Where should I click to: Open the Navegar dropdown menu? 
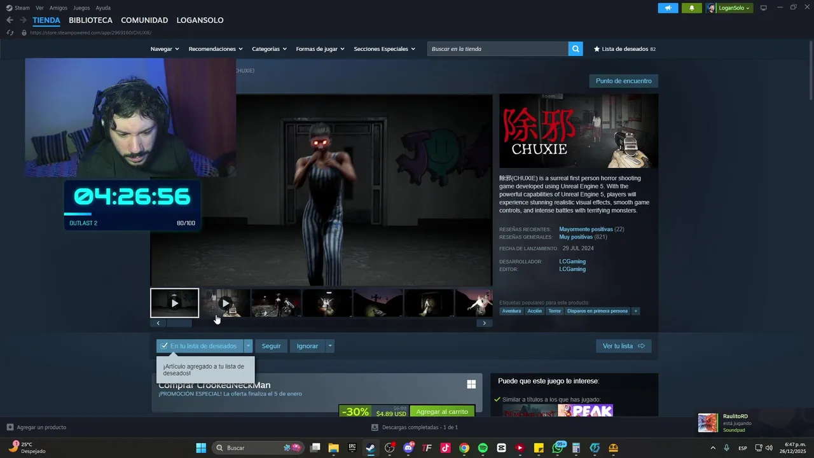pos(165,49)
